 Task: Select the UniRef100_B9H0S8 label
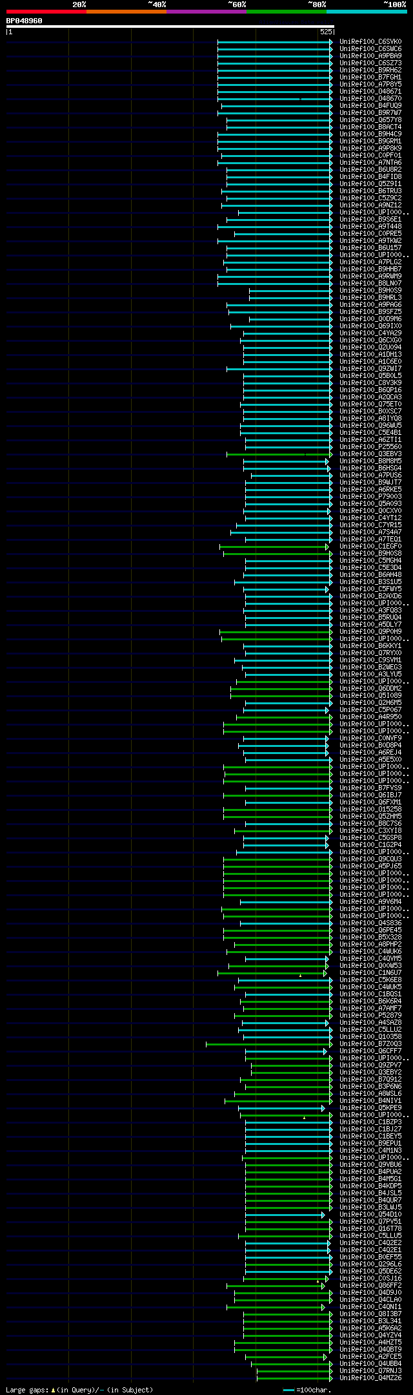pos(370,554)
